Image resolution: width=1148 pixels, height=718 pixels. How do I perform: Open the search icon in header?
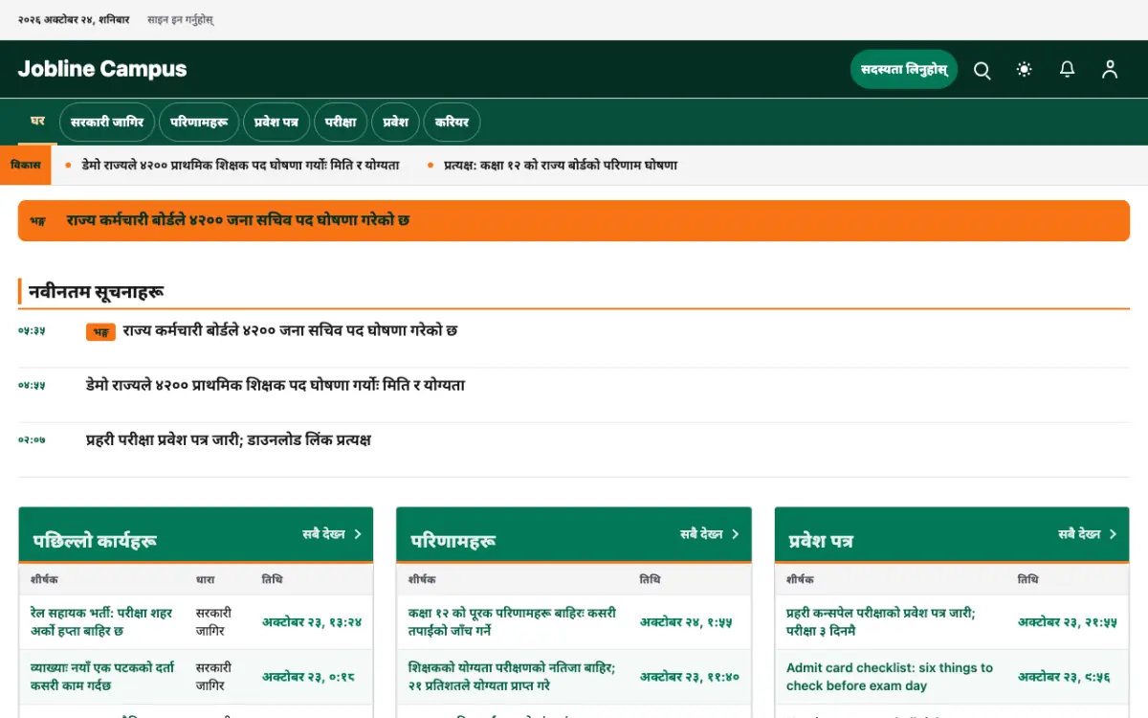point(982,70)
